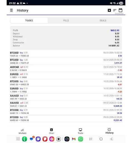Viewport: 132px width, 143px height.
Task: Tap the Android home button
Action: coord(101,139)
